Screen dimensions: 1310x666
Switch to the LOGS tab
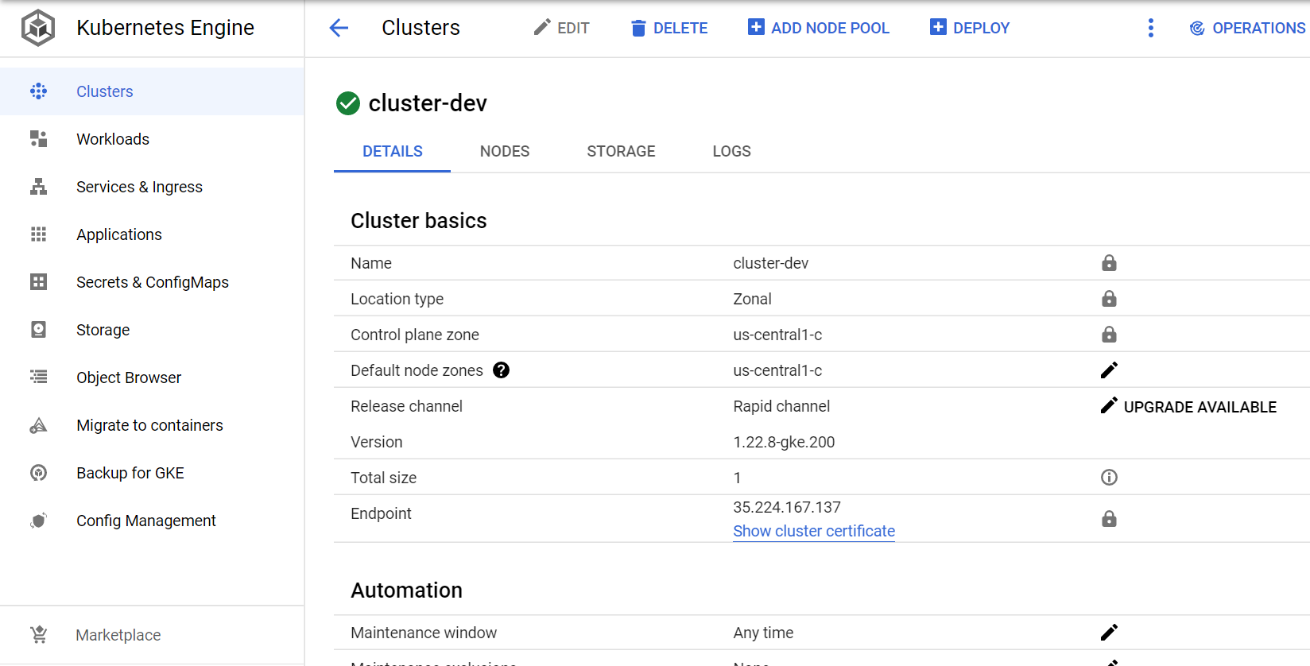point(731,151)
